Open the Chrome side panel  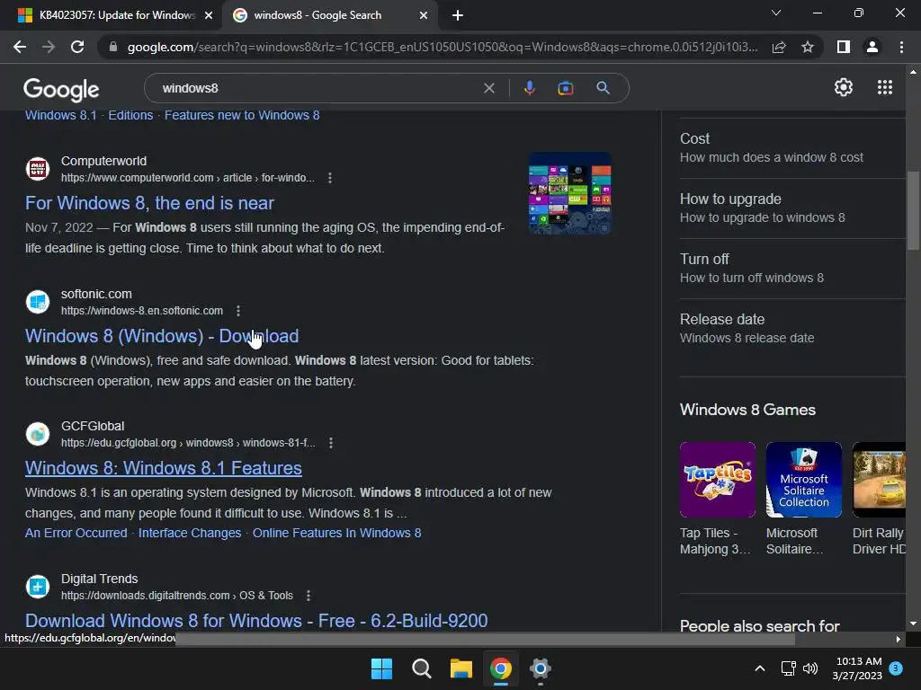(844, 47)
